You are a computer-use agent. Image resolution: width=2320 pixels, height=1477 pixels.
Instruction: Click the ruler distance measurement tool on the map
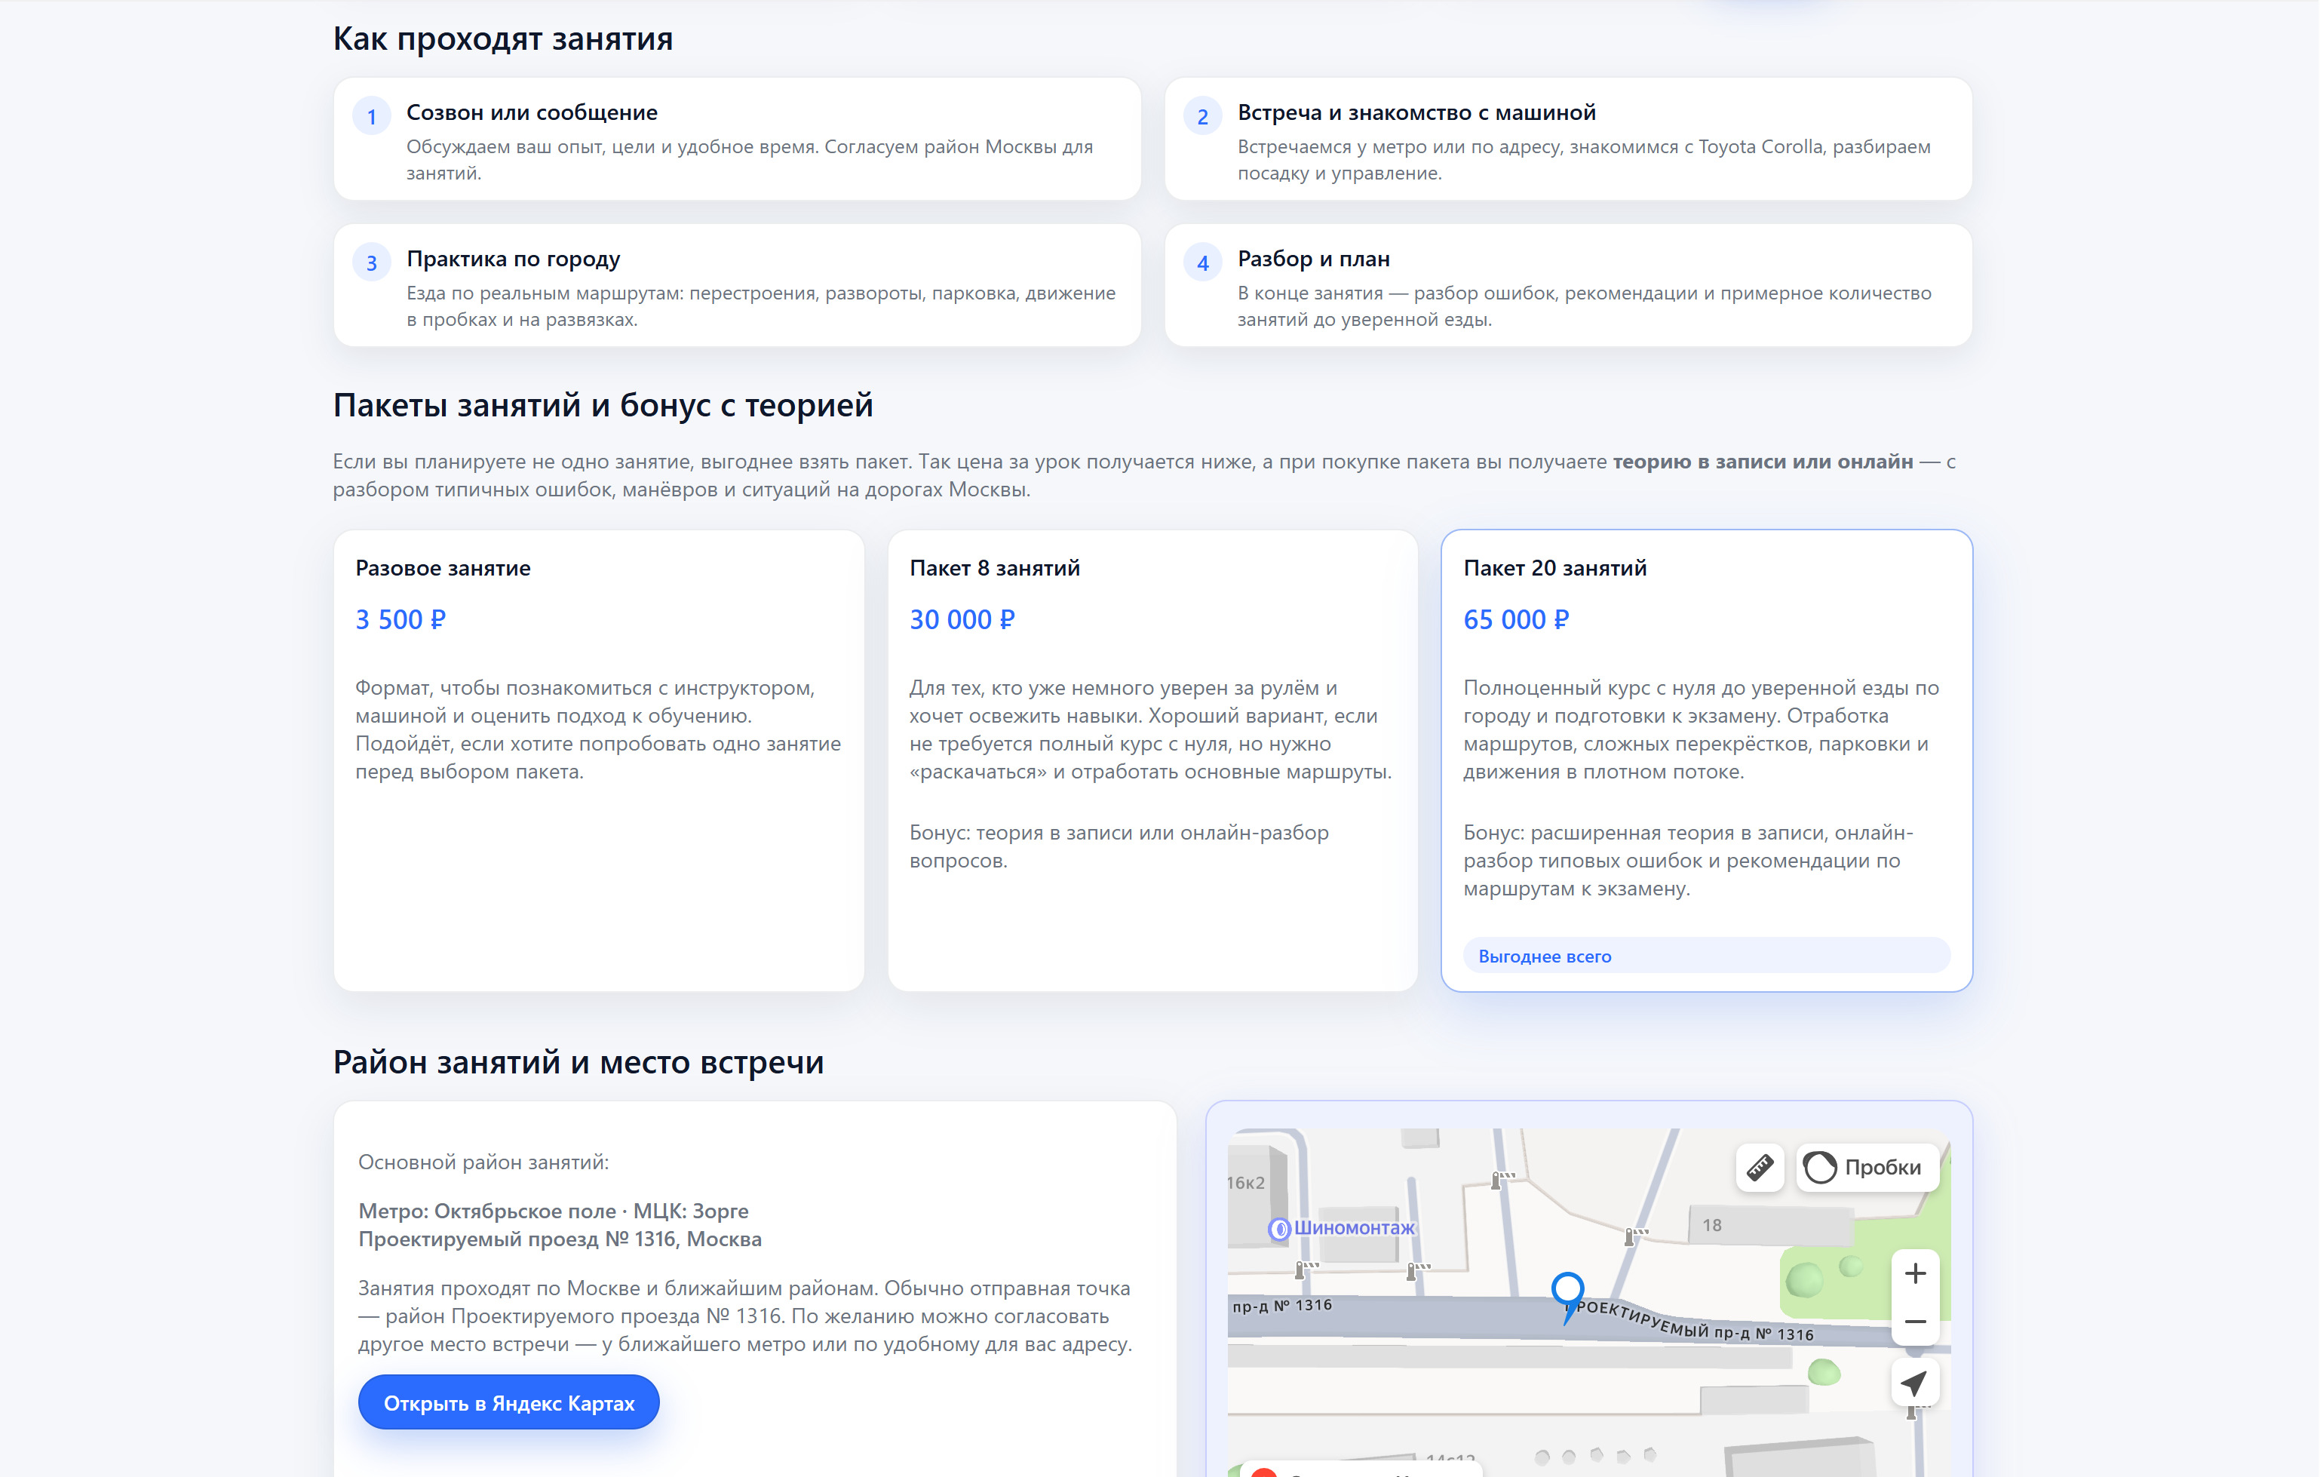1760,1167
